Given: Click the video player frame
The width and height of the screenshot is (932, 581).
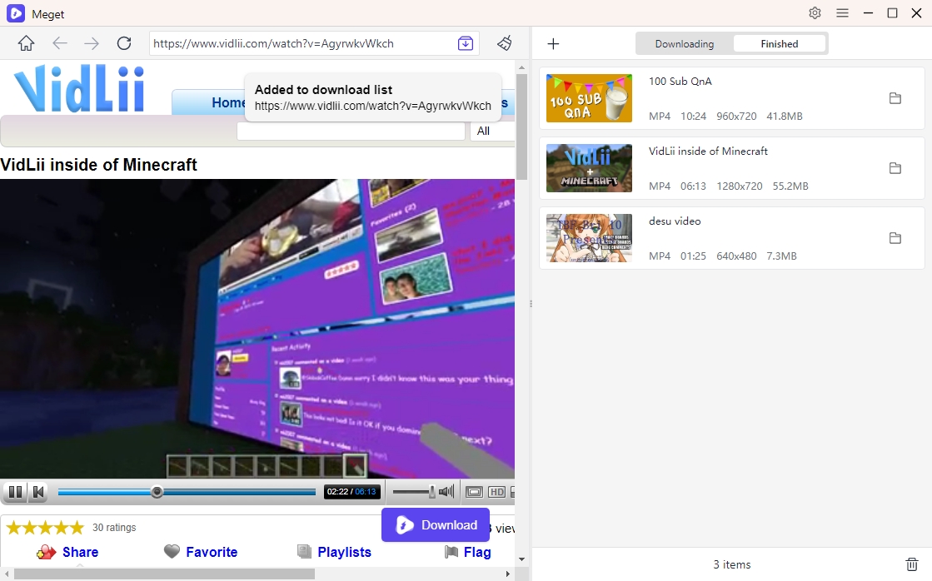Looking at the screenshot, I should pyautogui.click(x=257, y=329).
